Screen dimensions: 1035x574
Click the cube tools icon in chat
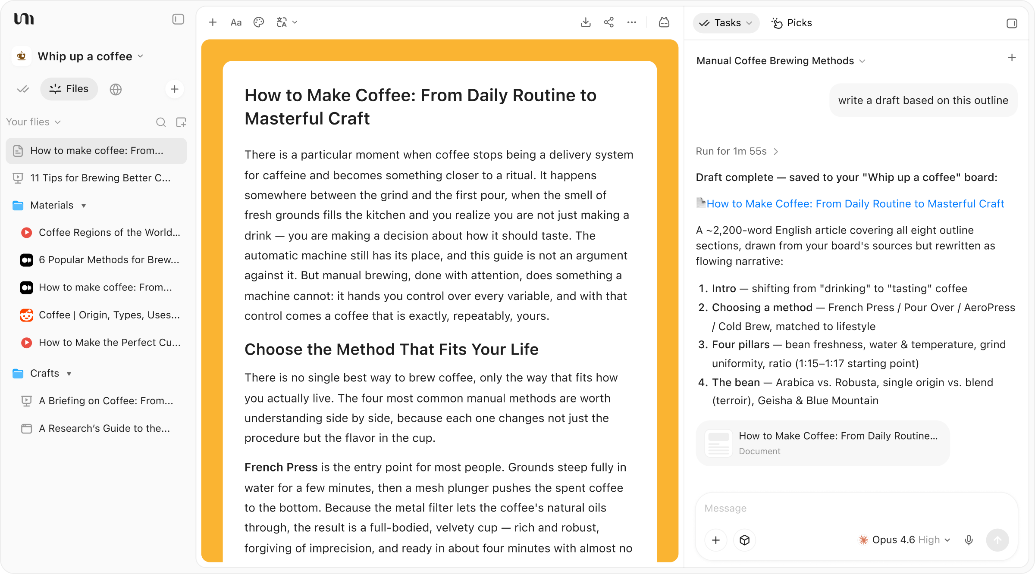(x=745, y=540)
